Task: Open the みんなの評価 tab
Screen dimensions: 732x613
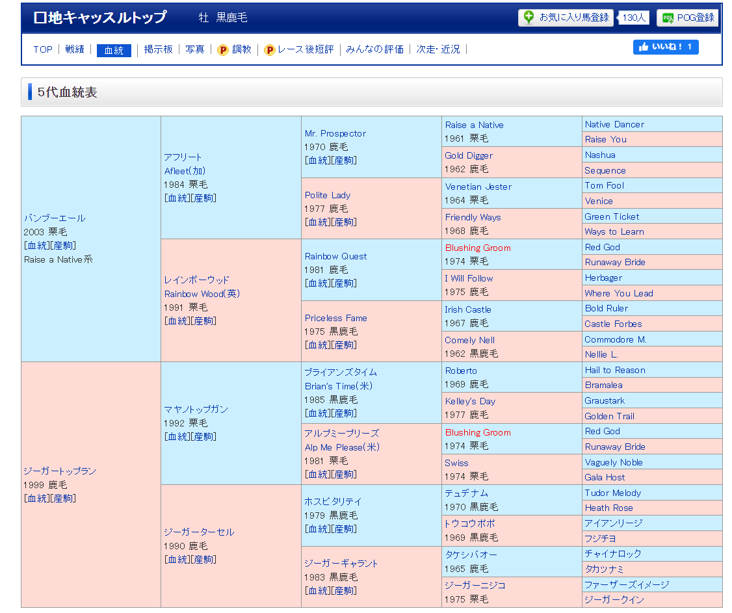Action: [x=374, y=49]
